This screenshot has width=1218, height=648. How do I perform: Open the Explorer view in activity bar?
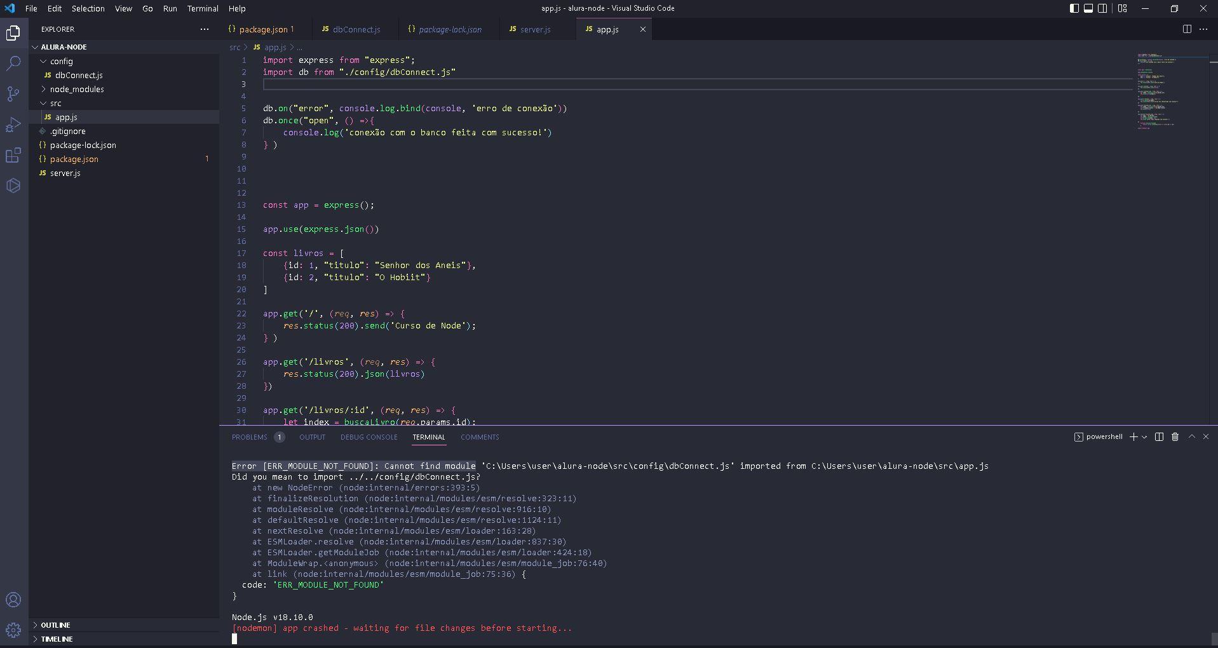pyautogui.click(x=13, y=32)
